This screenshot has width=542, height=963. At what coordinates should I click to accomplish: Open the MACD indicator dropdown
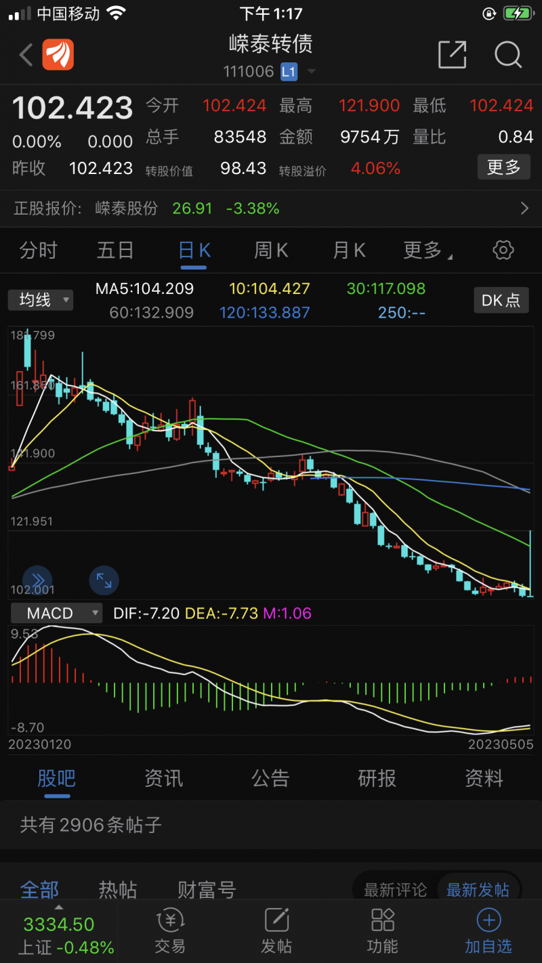tap(56, 614)
